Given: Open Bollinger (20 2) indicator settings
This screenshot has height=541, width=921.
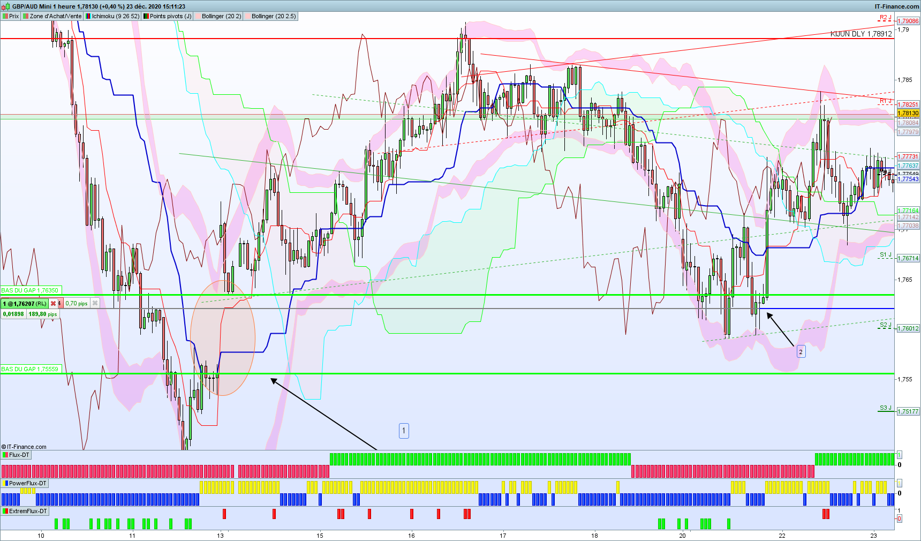Looking at the screenshot, I should coord(217,16).
